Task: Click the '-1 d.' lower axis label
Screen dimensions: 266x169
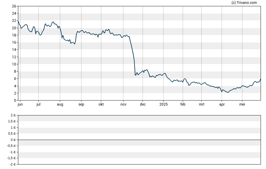Action: [x=13, y=152]
